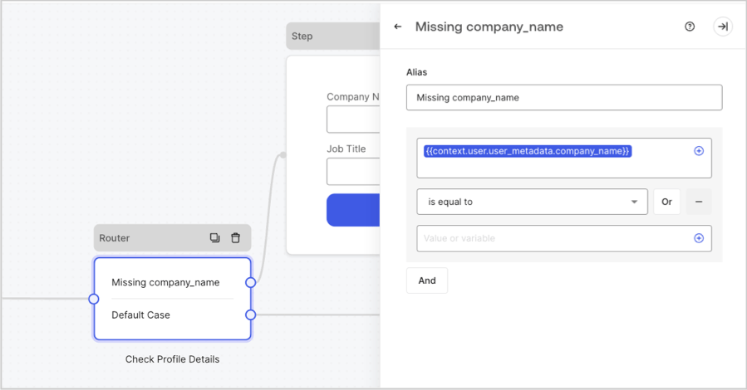Duplicate the Router node via copy icon
This screenshot has width=747, height=390.
(215, 238)
